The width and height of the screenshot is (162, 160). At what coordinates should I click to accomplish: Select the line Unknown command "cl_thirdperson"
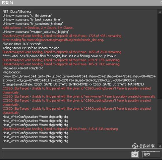(27, 15)
